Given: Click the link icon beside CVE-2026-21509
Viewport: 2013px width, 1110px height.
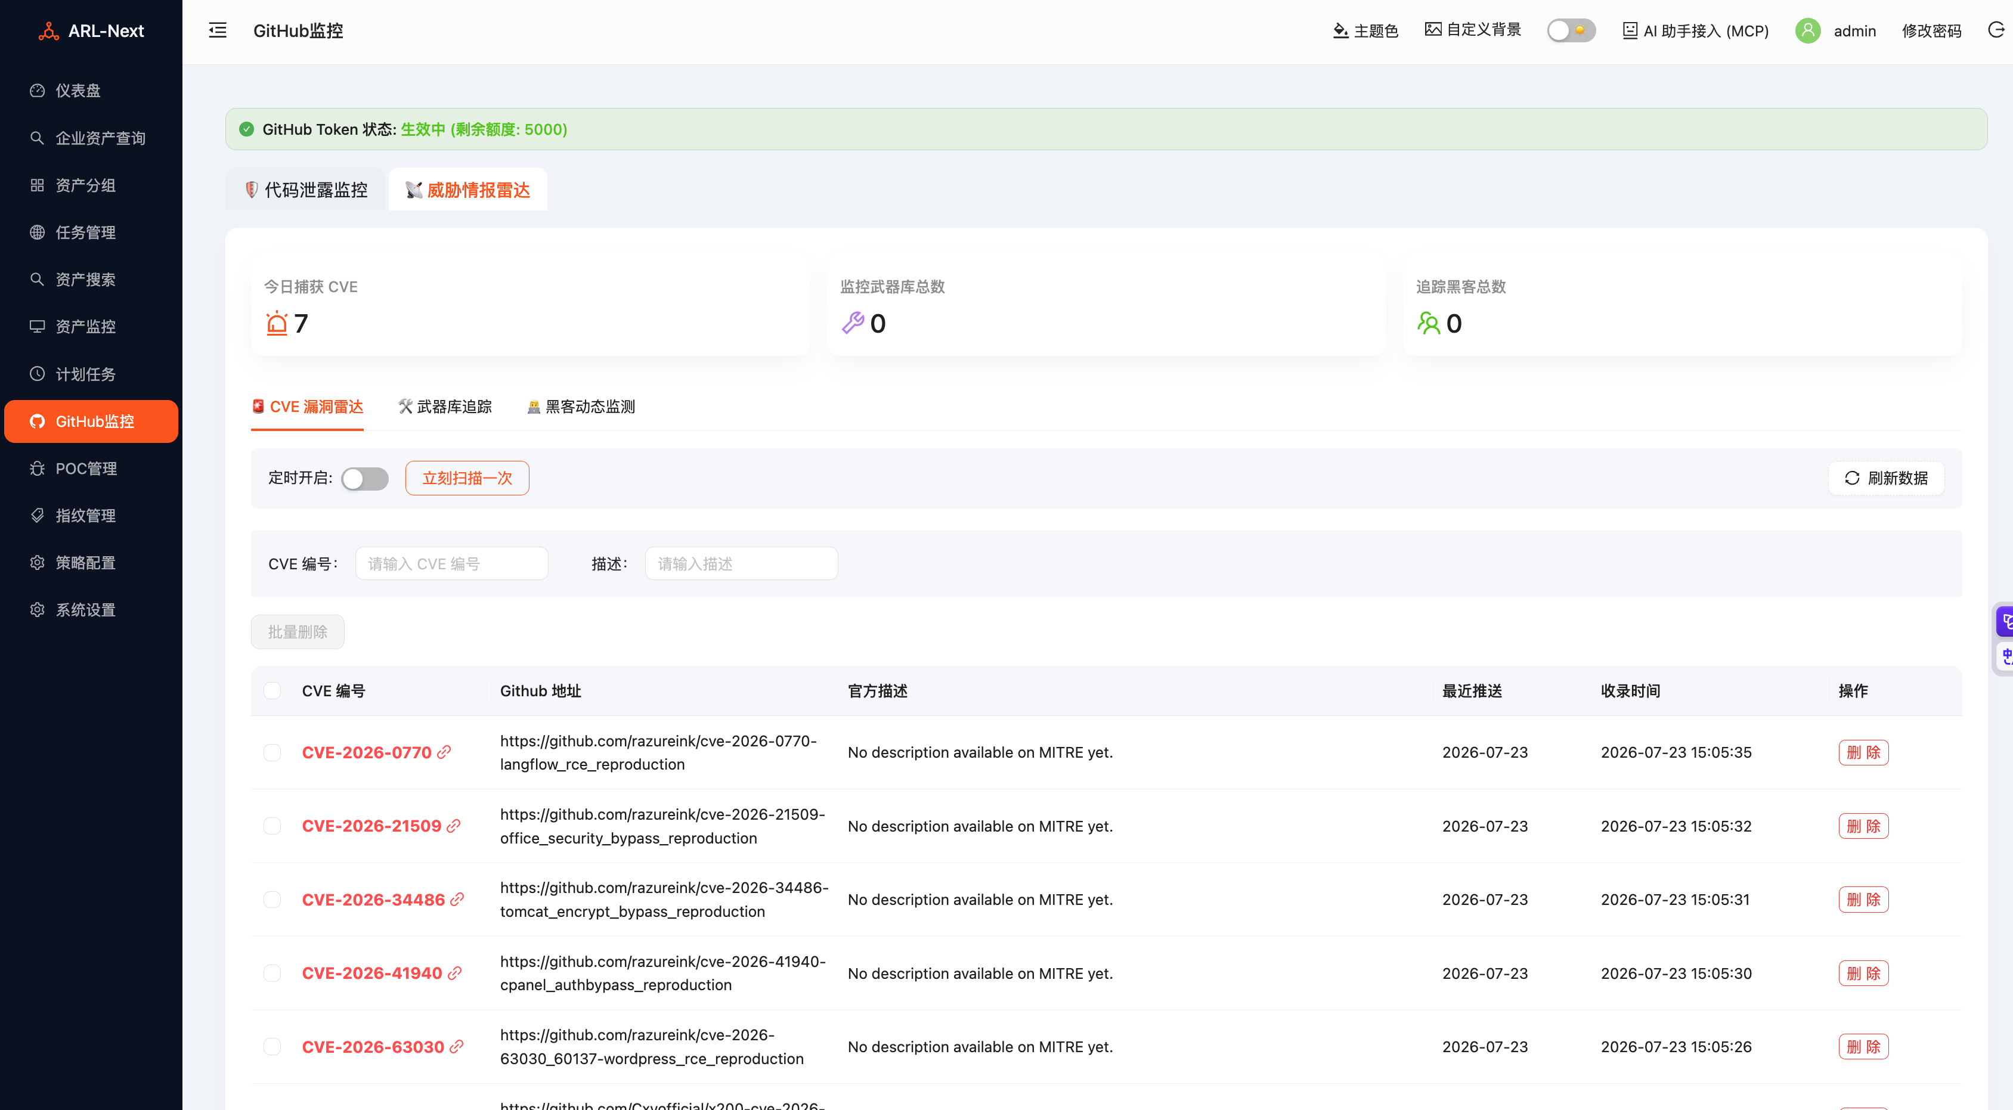Looking at the screenshot, I should point(453,826).
